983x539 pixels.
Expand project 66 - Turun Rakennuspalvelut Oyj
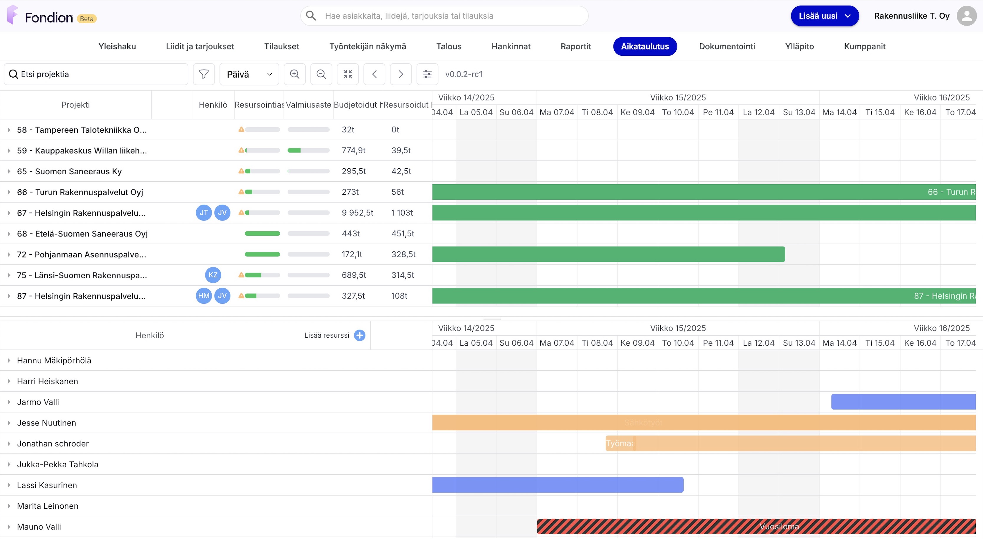(9, 192)
